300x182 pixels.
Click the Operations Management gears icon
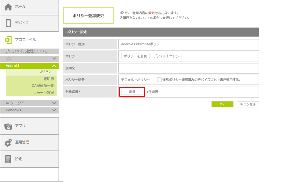pyautogui.click(x=8, y=142)
